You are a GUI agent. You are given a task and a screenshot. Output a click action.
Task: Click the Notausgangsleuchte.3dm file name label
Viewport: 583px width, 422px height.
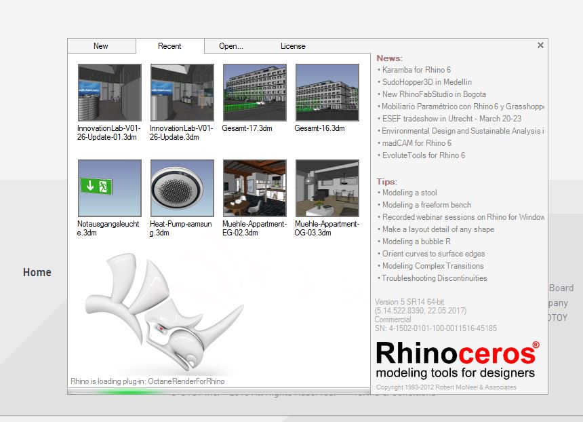pos(108,228)
